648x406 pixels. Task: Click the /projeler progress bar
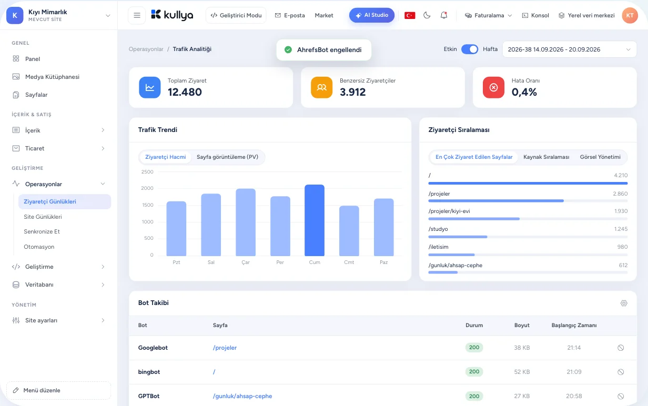tap(528, 201)
